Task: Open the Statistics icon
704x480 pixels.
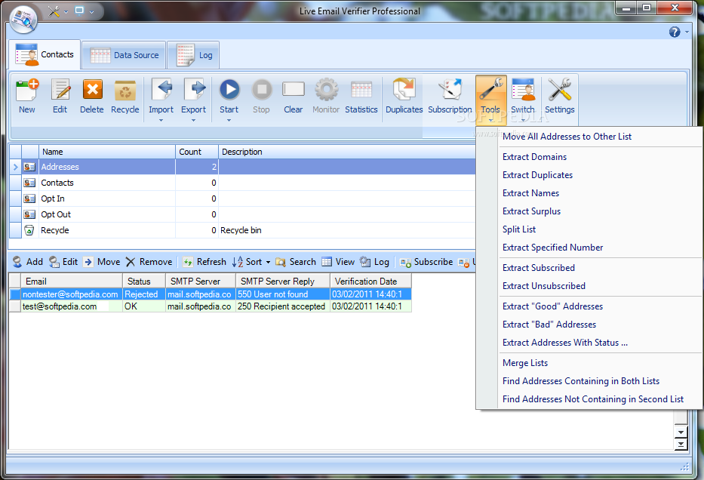Action: pyautogui.click(x=361, y=90)
